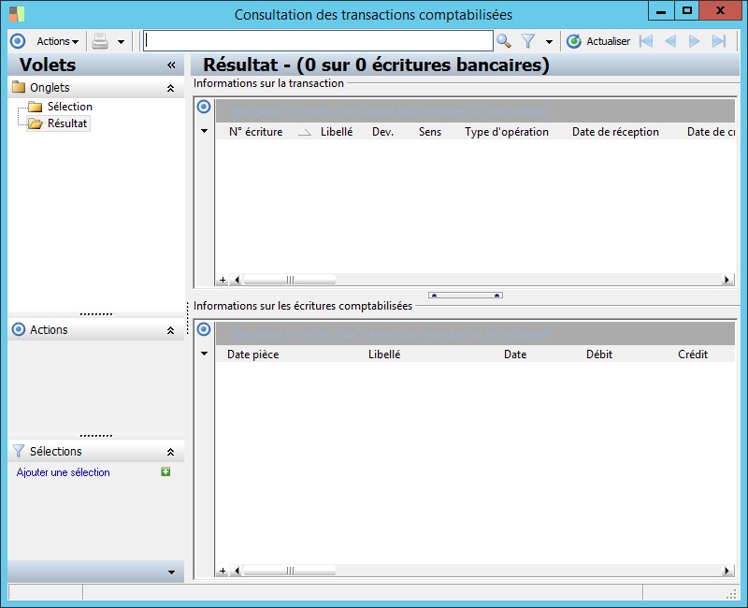
Task: Click the right scroll arrow of écritures grid
Action: coord(727,571)
